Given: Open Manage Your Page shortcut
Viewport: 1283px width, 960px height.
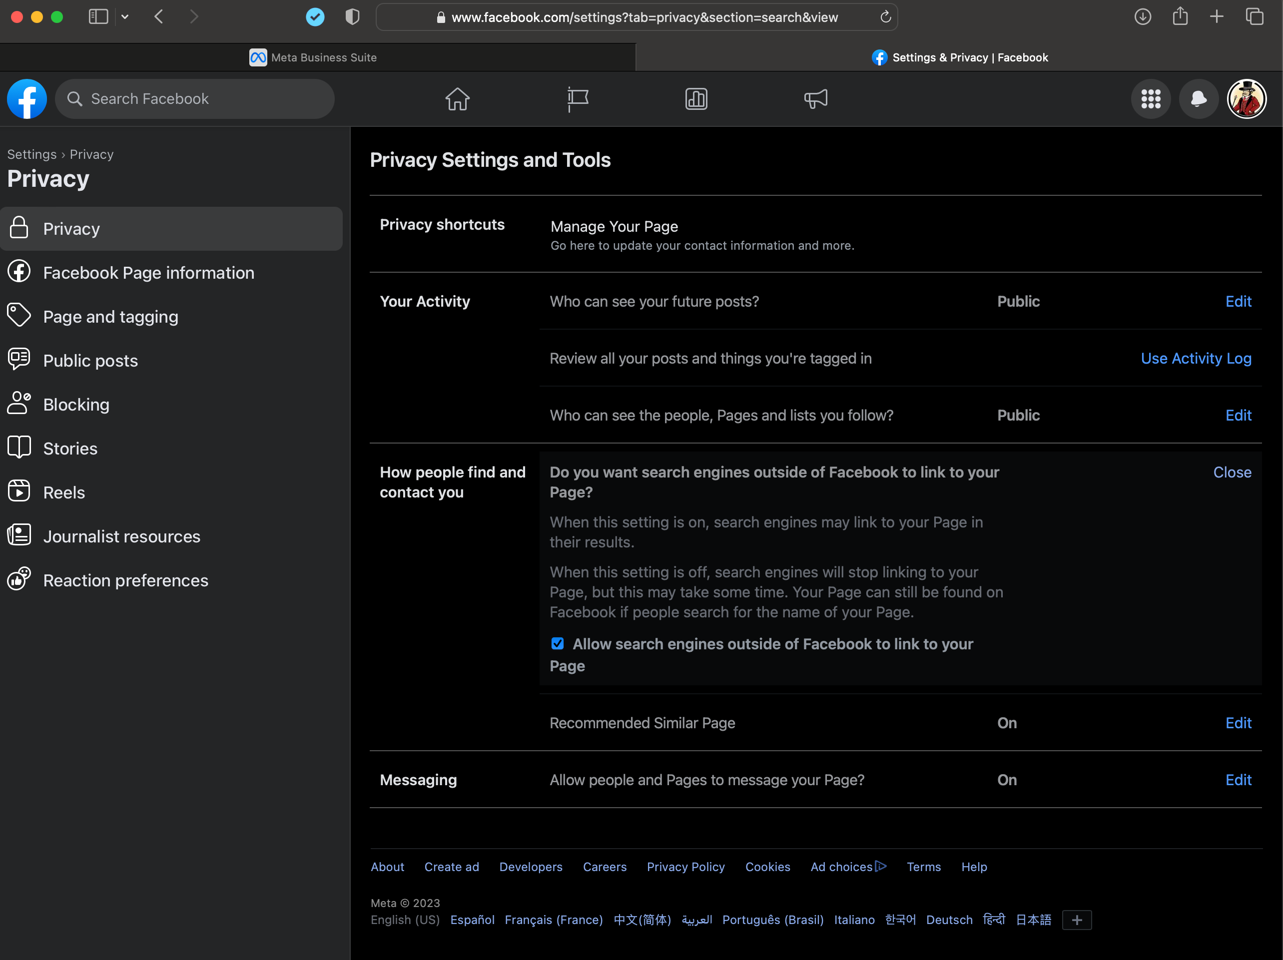Looking at the screenshot, I should pos(614,226).
